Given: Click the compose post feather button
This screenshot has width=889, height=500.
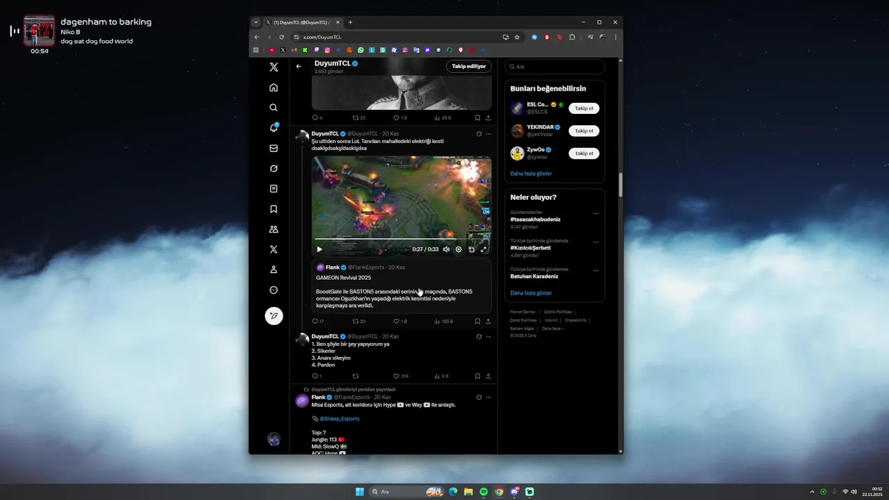Looking at the screenshot, I should point(274,315).
